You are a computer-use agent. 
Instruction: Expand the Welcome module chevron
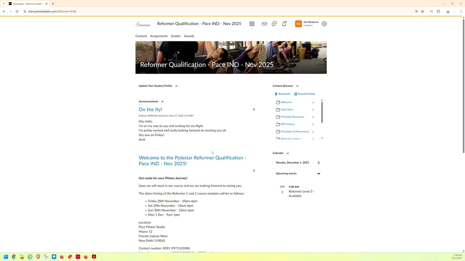(313, 102)
